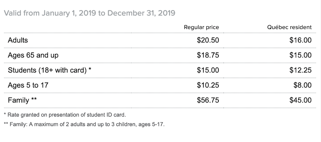The height and width of the screenshot is (142, 321).
Task: Select the $15.00 senior Québec resident price
Action: (x=301, y=55)
